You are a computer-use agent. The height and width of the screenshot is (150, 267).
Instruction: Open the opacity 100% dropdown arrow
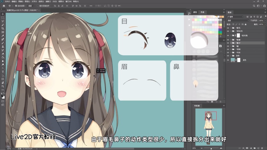tap(265, 21)
